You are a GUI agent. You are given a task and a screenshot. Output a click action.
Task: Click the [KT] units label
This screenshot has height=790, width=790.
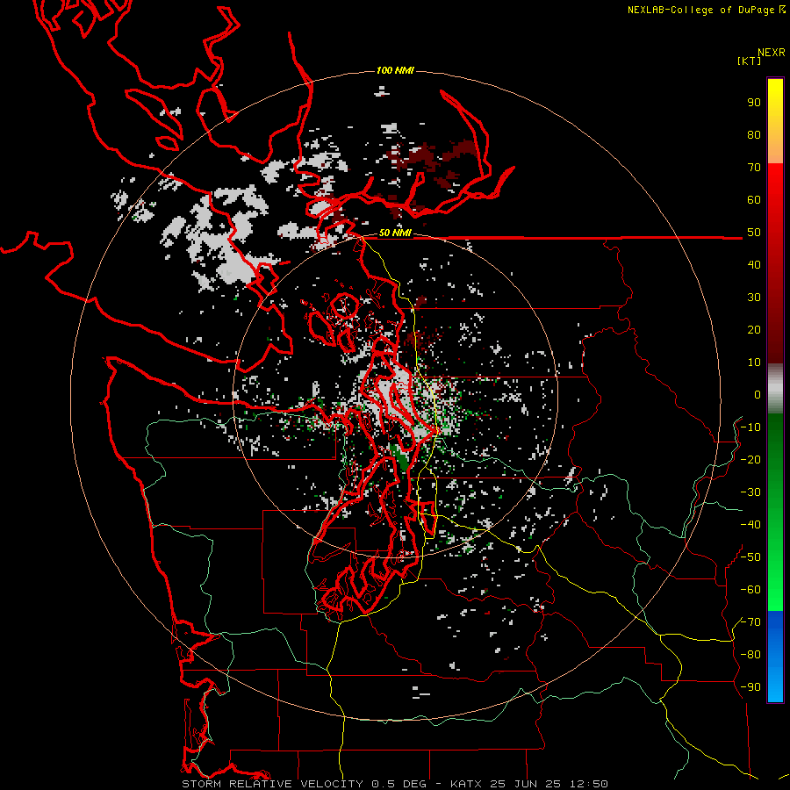click(x=750, y=61)
